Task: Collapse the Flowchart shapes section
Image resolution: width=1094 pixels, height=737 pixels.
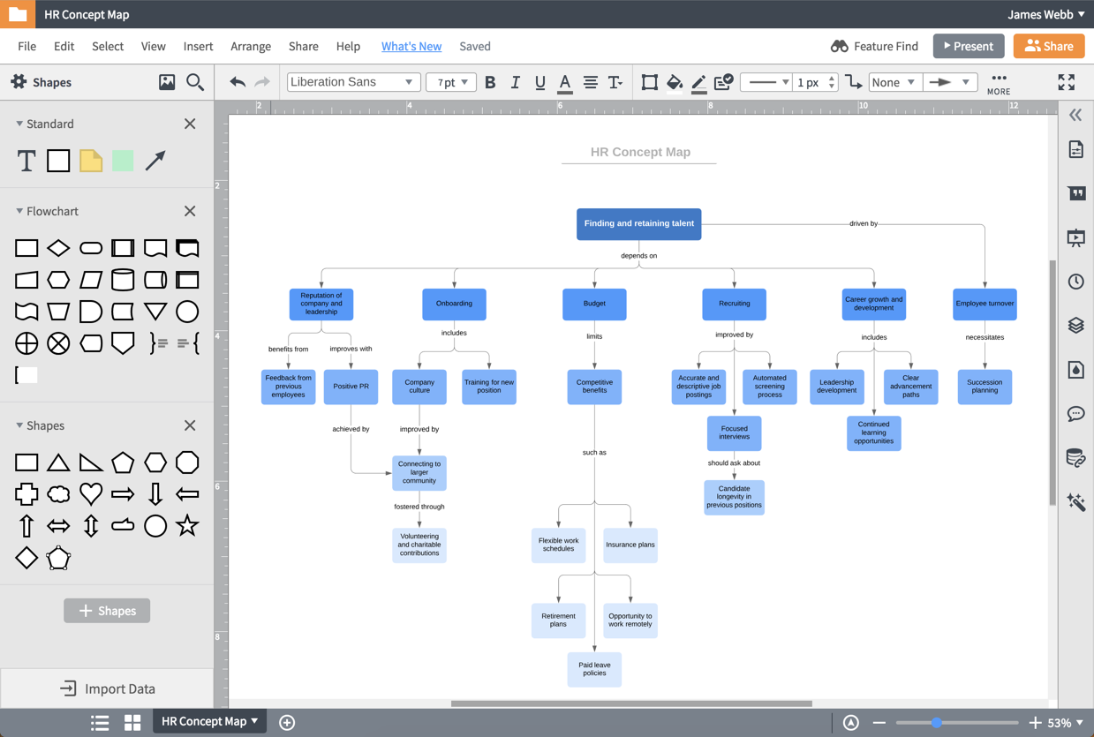Action: click(19, 211)
